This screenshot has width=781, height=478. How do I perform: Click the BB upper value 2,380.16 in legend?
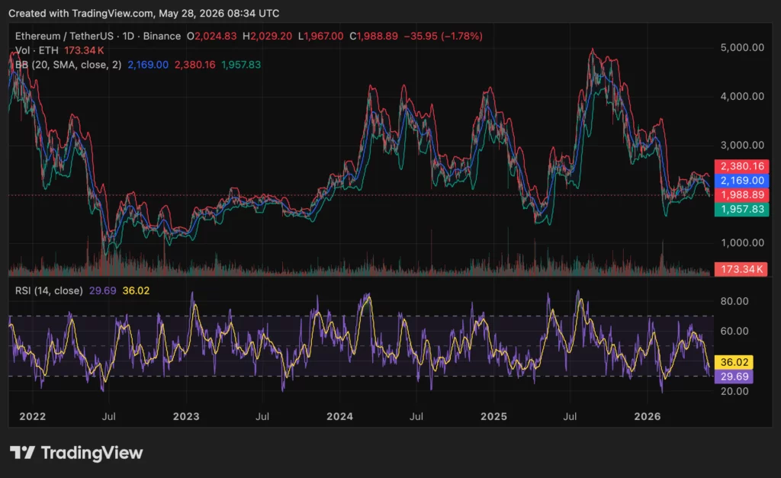click(x=194, y=65)
